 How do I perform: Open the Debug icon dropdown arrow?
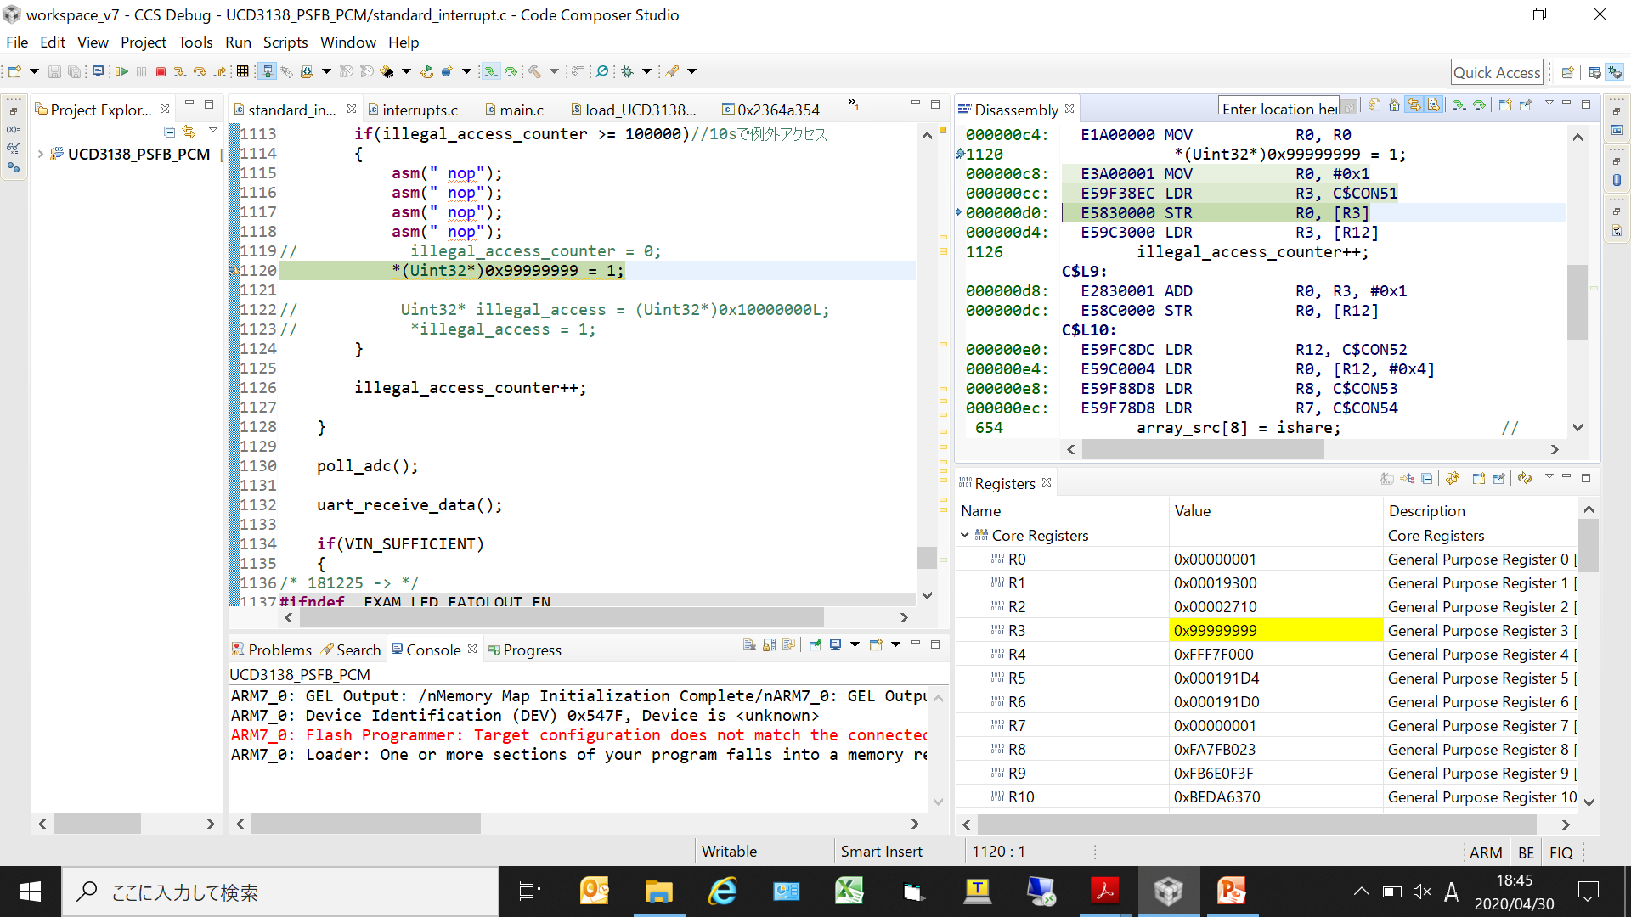point(646,72)
